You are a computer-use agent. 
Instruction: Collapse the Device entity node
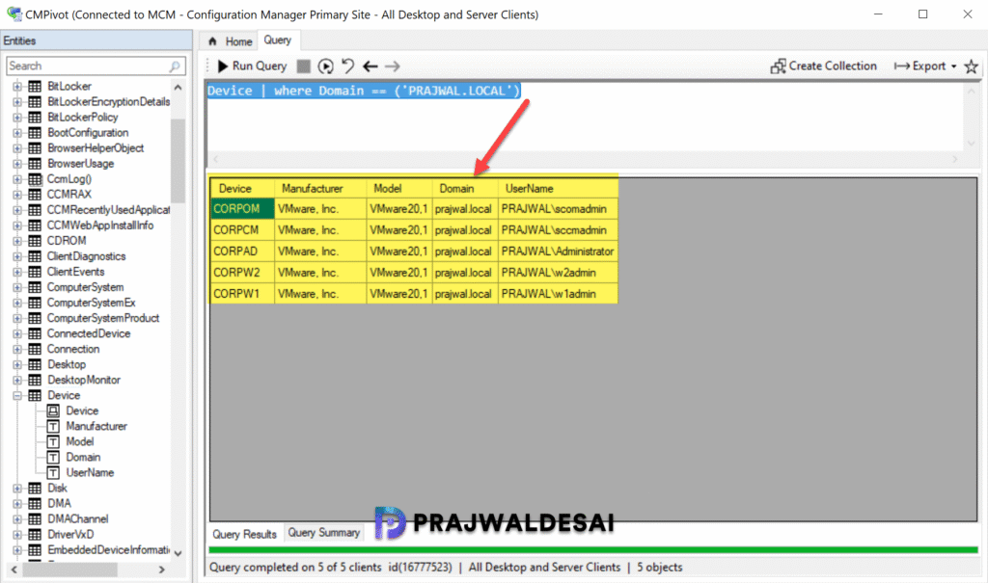(x=17, y=395)
